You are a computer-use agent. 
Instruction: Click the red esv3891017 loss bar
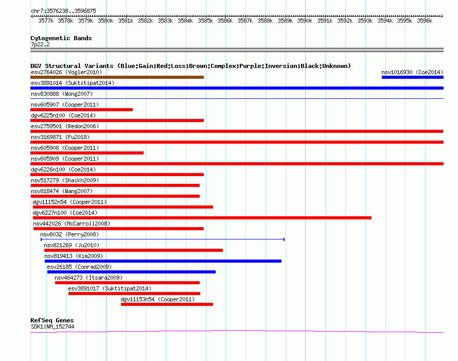click(134, 294)
